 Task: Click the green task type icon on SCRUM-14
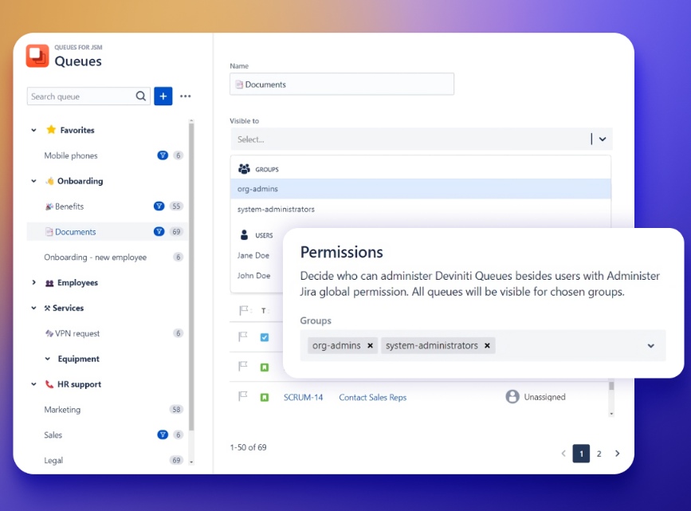264,395
